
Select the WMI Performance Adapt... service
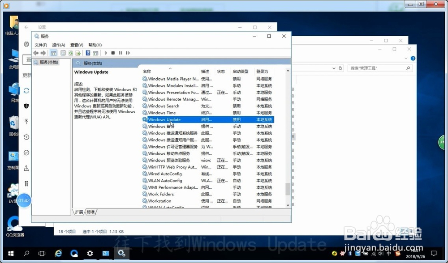coord(208,187)
